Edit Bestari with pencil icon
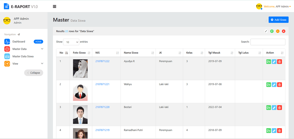Viewport: 294px width, 139px height. [274, 108]
